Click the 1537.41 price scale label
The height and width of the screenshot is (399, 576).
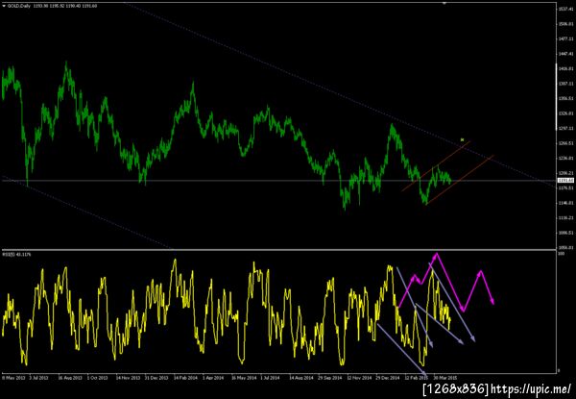(565, 9)
